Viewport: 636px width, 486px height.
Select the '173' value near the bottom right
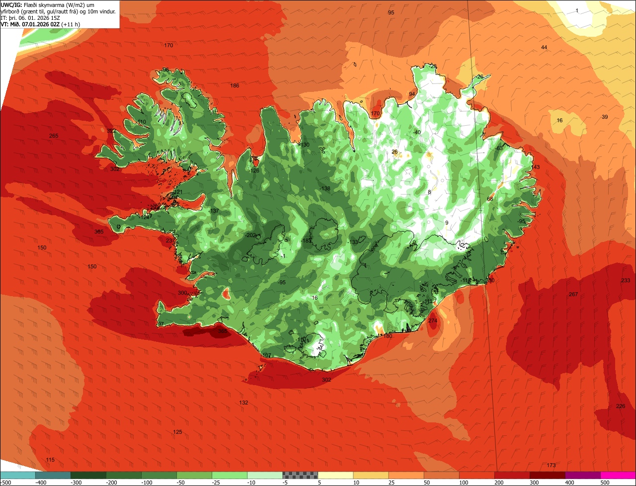551,465
